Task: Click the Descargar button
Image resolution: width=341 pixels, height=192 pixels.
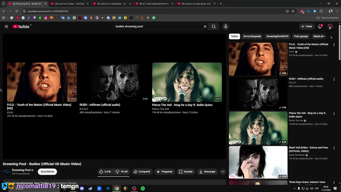Action: 207,172
